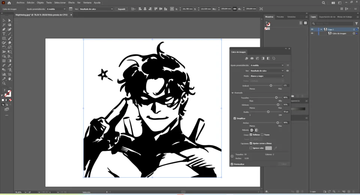The height and width of the screenshot is (195, 360).
Task: Select the Selection (black arrow) tool
Action: (x=4, y=21)
